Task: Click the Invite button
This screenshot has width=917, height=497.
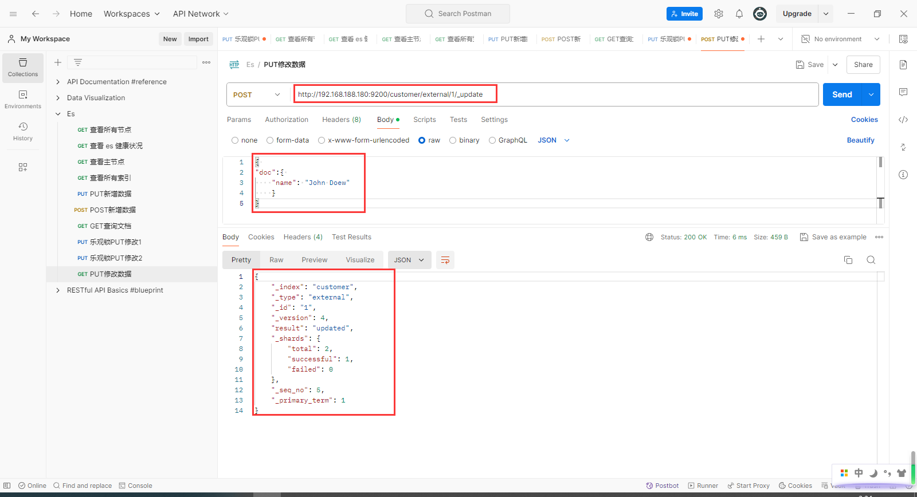Action: (x=684, y=14)
